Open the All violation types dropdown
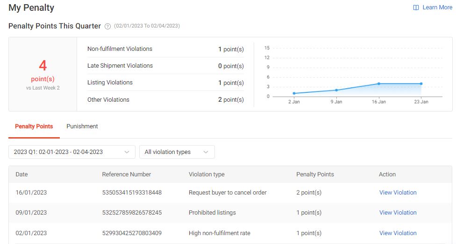The image size is (456, 244). click(177, 152)
